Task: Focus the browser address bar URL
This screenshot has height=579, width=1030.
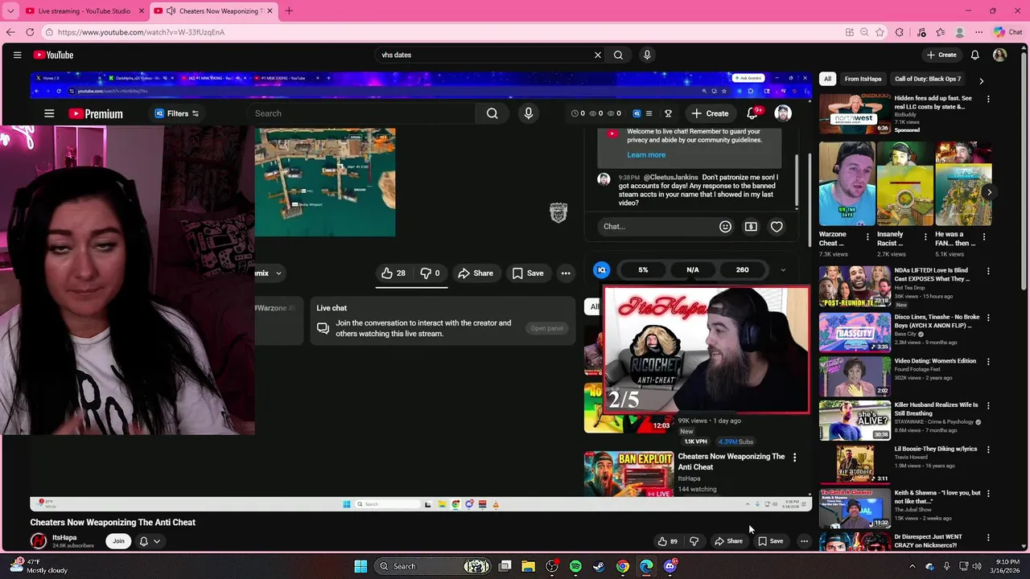Action: 141,32
